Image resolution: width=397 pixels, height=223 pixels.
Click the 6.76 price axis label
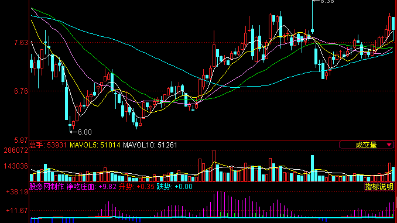tap(21, 91)
